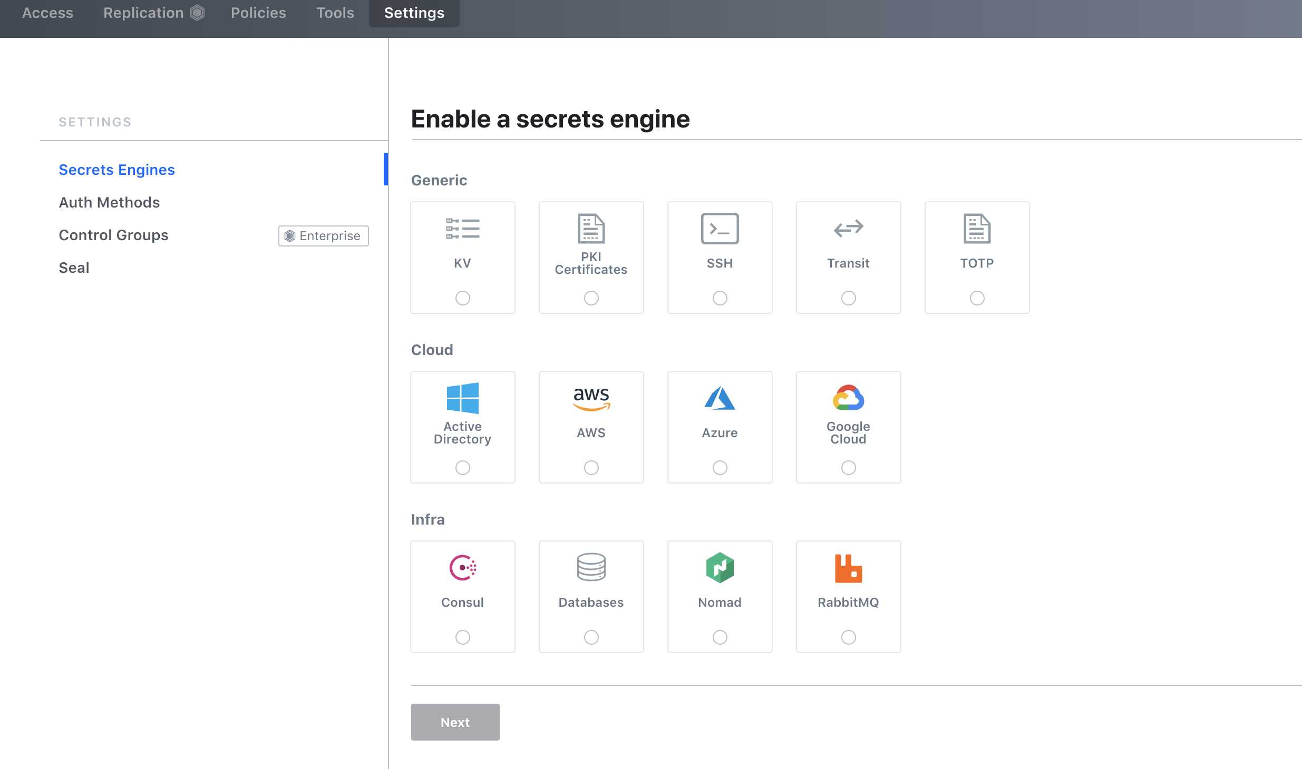Image resolution: width=1302 pixels, height=769 pixels.
Task: Click the Azure logo
Action: [720, 398]
